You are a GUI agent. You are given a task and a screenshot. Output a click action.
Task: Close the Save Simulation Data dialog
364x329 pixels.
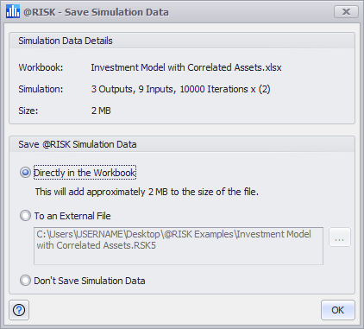click(346, 11)
